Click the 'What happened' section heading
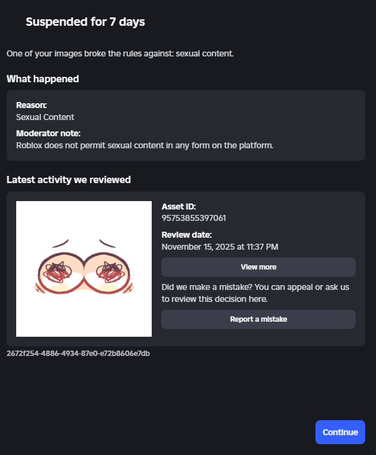The height and width of the screenshot is (455, 376). click(43, 79)
